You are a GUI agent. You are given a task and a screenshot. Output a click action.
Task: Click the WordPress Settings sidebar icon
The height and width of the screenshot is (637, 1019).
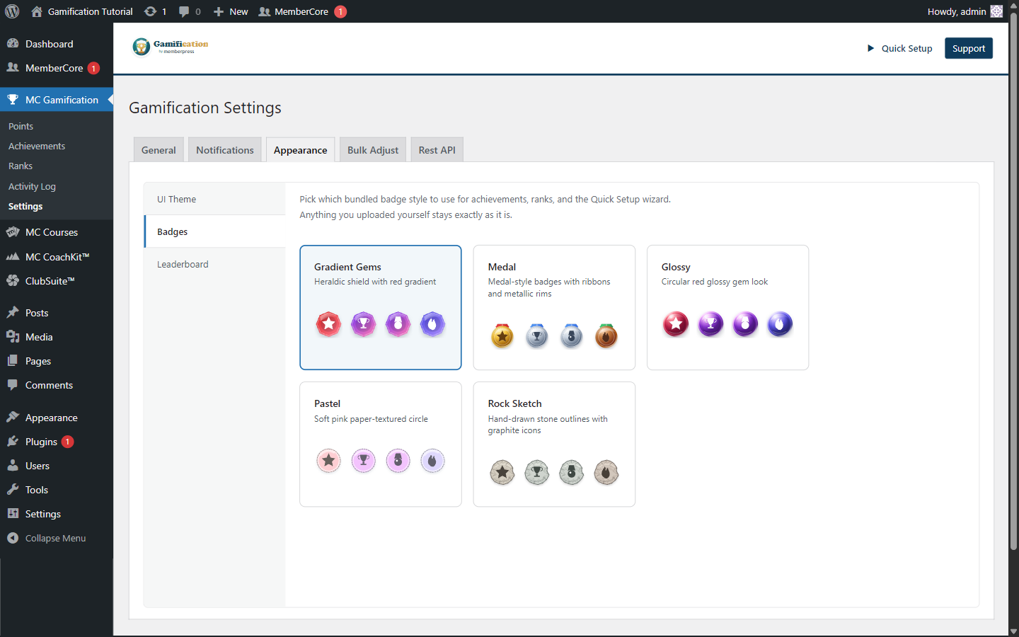[x=13, y=514]
